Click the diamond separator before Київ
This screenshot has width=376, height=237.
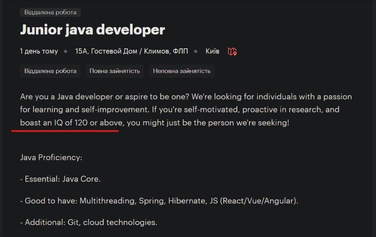coord(196,52)
